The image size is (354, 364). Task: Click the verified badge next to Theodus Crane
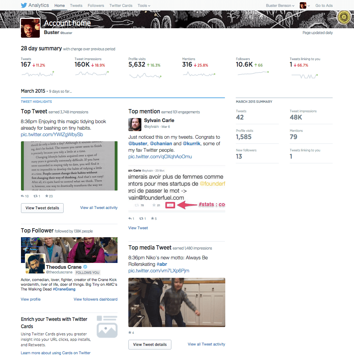click(85, 266)
